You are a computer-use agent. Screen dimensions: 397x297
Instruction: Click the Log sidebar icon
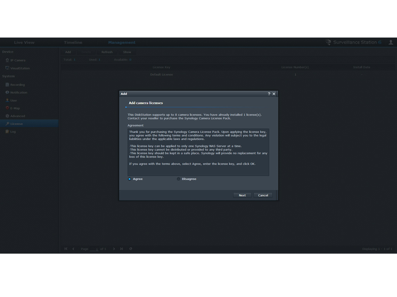(x=7, y=131)
